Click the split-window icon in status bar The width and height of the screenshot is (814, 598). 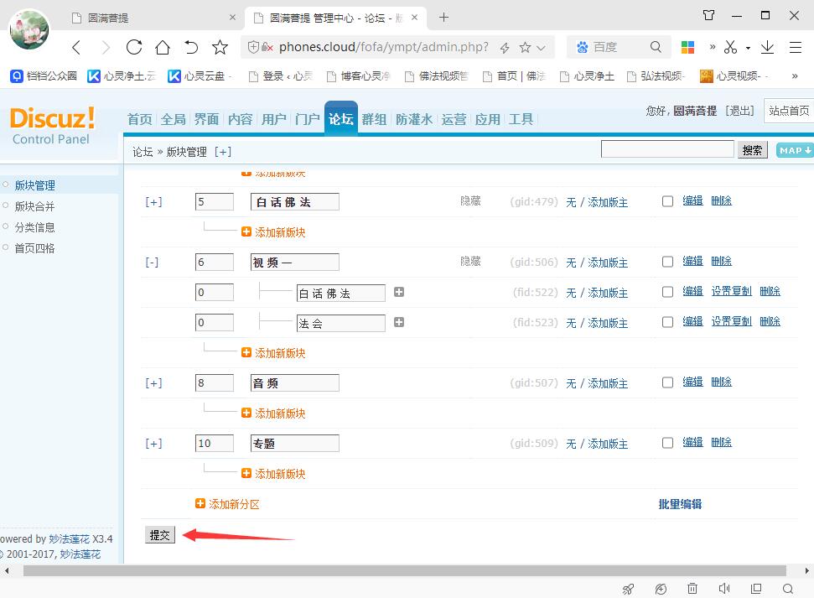click(756, 588)
